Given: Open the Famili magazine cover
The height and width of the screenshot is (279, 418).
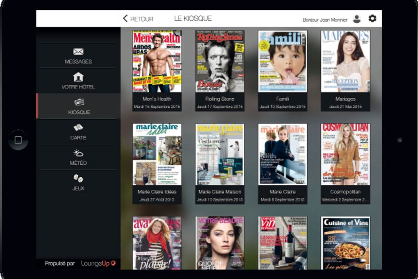Looking at the screenshot, I should (282, 61).
